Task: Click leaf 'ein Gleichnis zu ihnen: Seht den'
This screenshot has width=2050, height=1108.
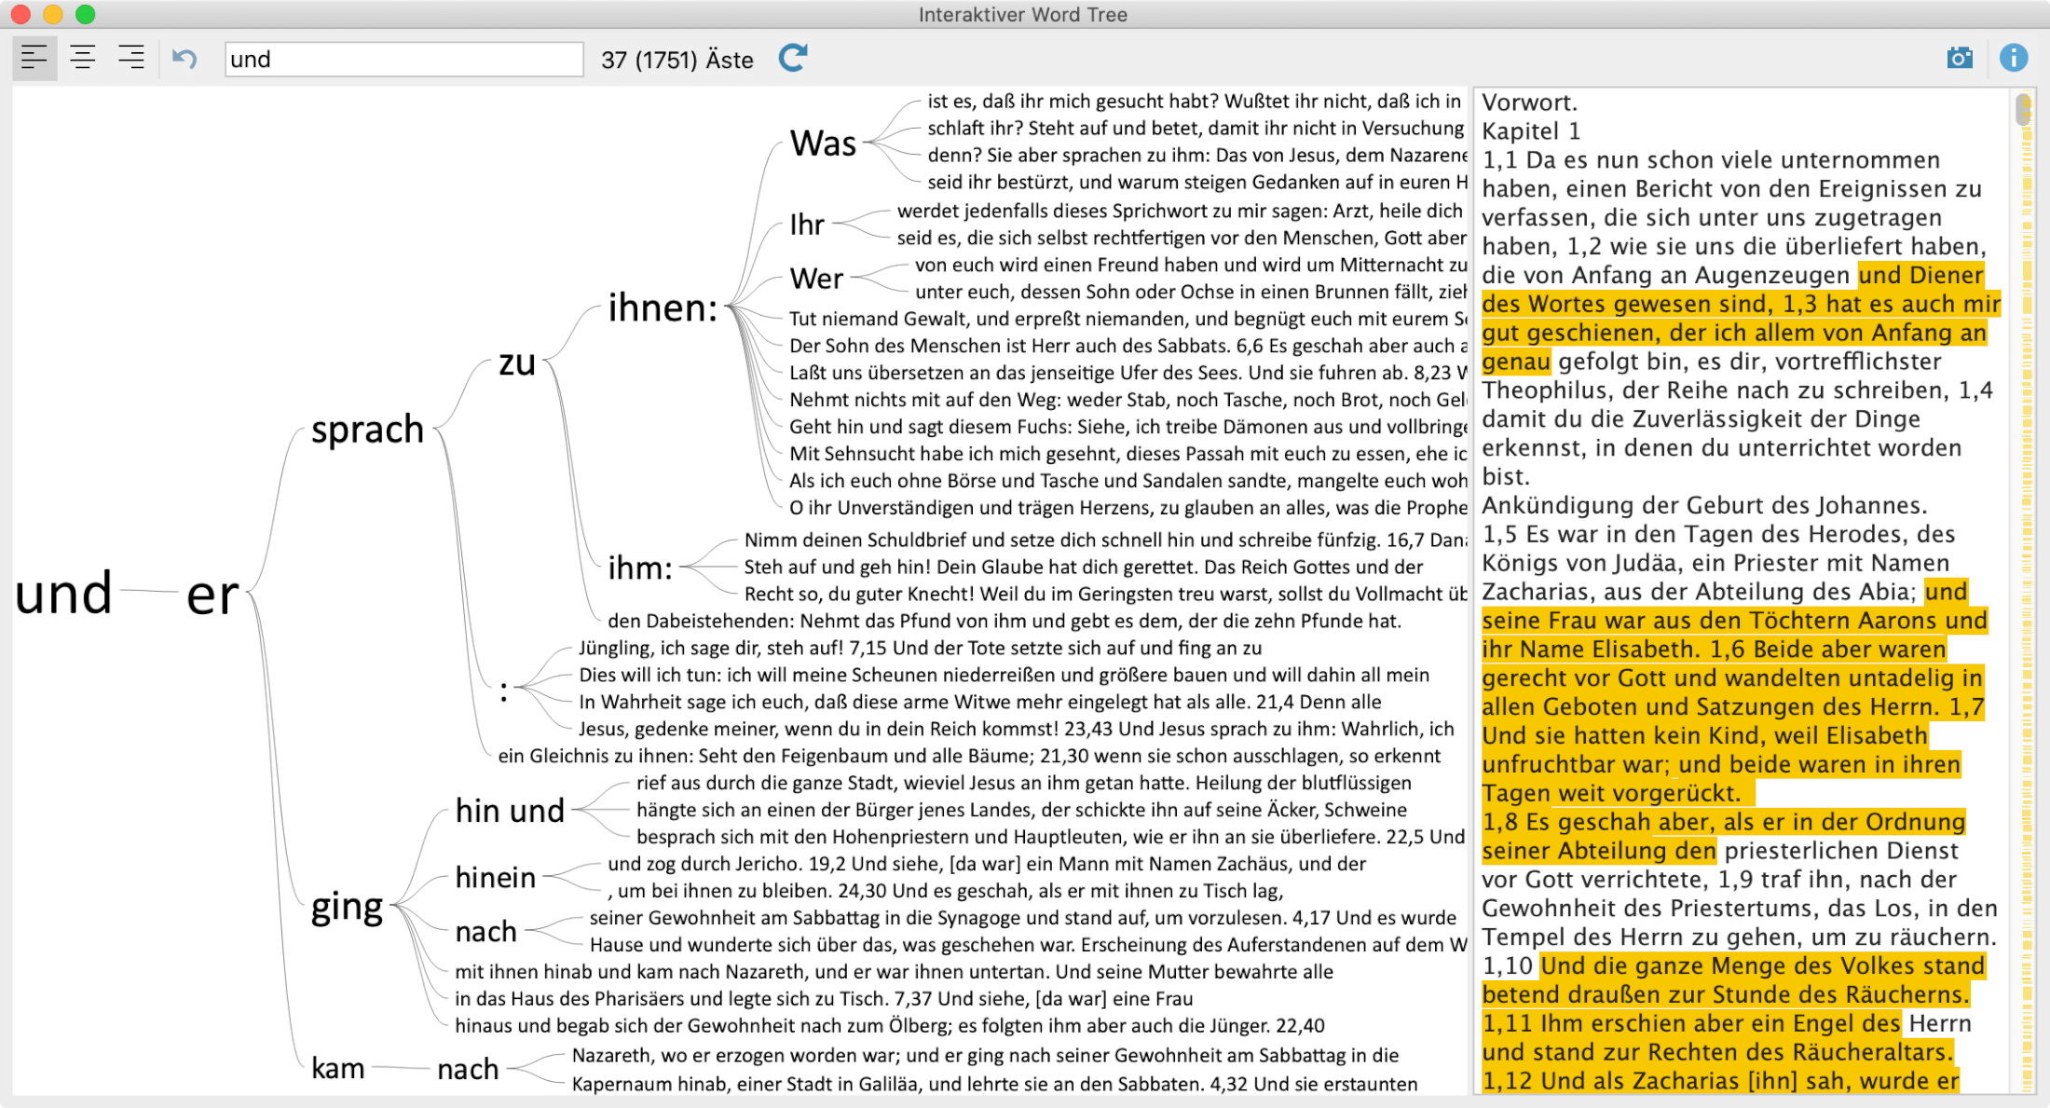Action: coord(969,756)
